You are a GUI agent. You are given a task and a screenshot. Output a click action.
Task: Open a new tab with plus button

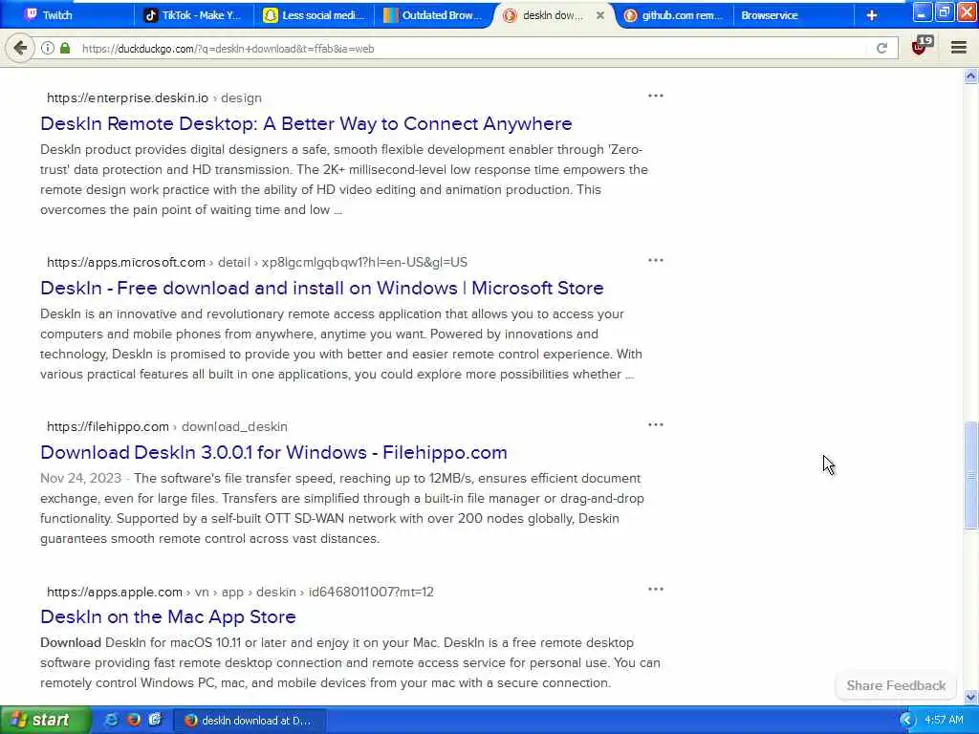872,15
